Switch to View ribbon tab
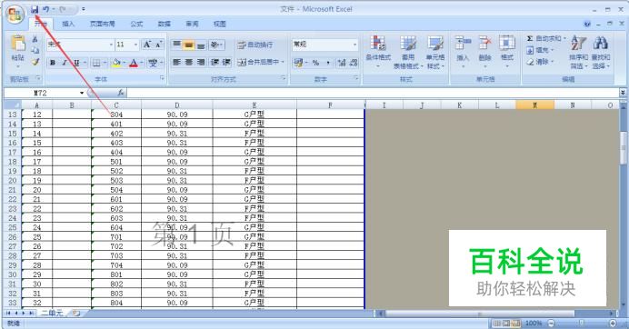Screen dimensions: 629x329 tap(219, 24)
